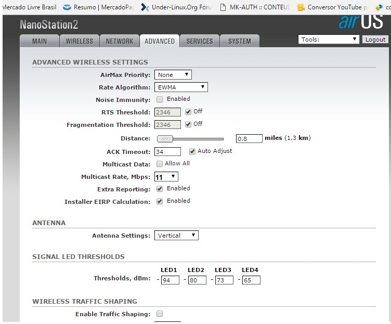Click the Distance miles input field
The image size is (391, 324).
pyautogui.click(x=249, y=139)
